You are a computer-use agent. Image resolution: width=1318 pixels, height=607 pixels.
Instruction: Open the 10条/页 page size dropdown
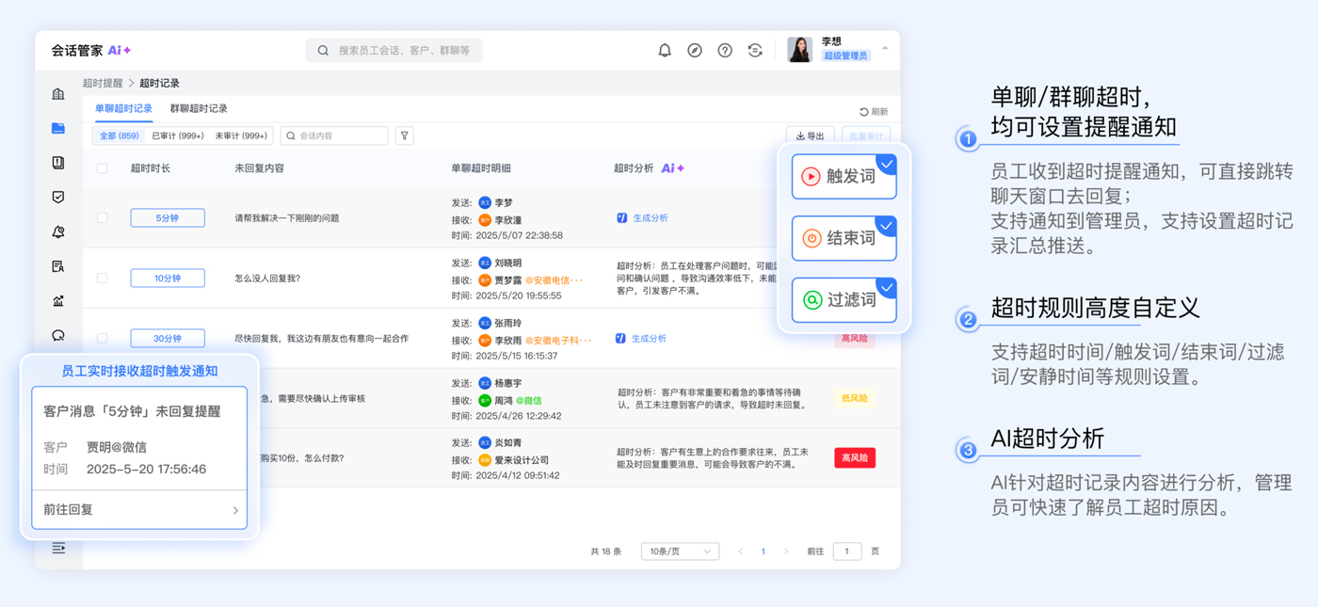click(680, 551)
